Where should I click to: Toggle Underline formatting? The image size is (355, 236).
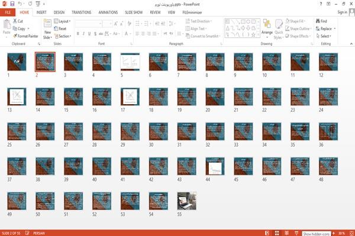click(x=89, y=34)
